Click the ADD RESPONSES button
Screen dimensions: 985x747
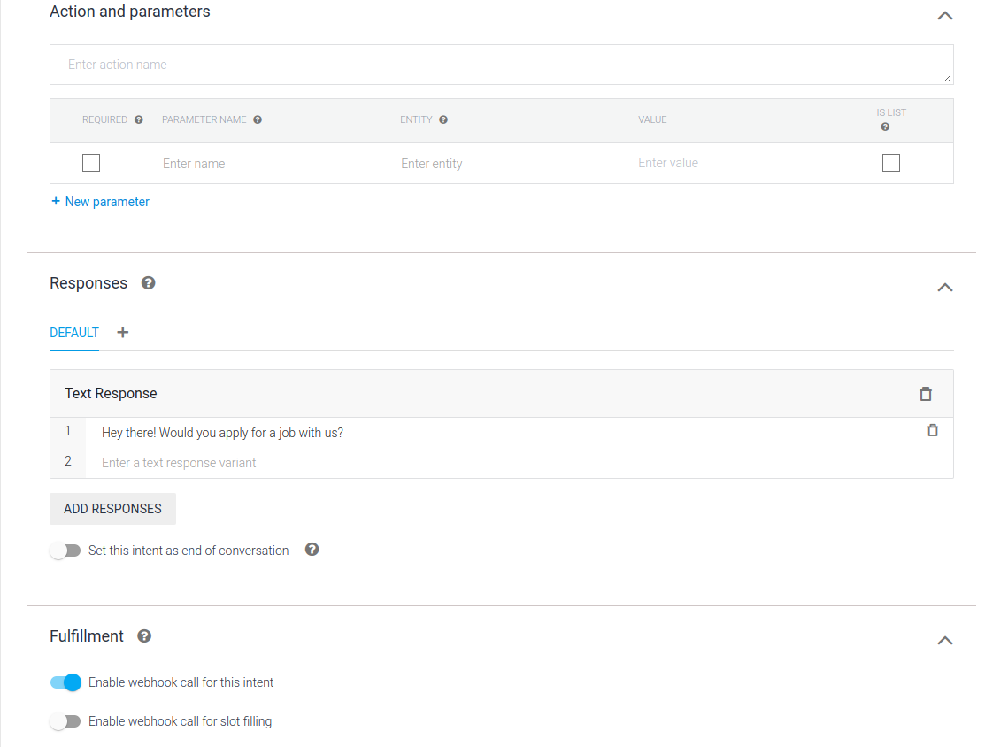click(x=112, y=509)
